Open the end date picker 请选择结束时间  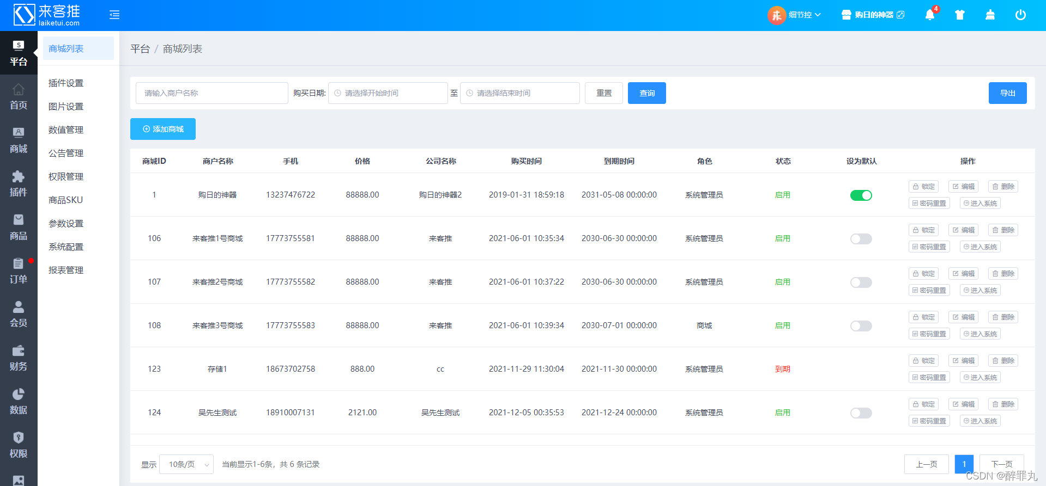(520, 93)
